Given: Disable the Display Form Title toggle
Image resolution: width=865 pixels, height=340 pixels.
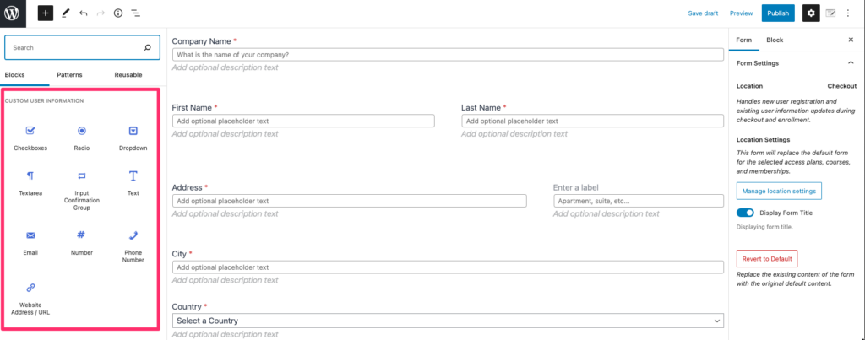Looking at the screenshot, I should tap(745, 213).
